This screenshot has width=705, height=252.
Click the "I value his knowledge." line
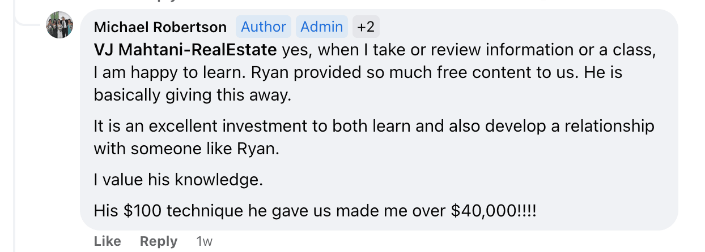click(x=179, y=180)
